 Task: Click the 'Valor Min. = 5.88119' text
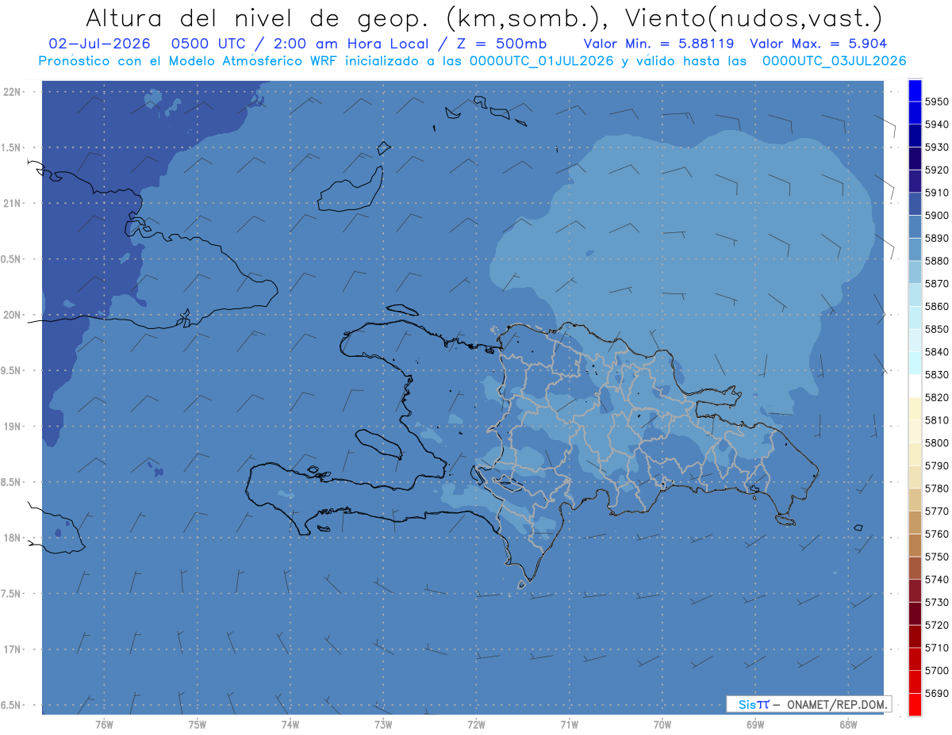coord(658,44)
